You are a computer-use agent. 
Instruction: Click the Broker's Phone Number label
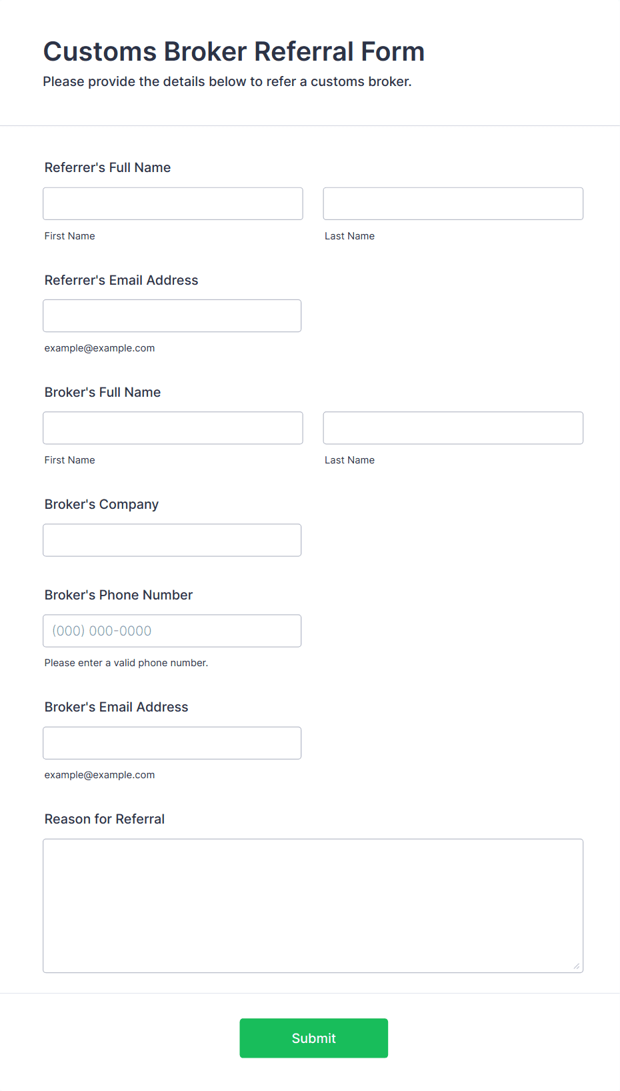click(x=119, y=595)
